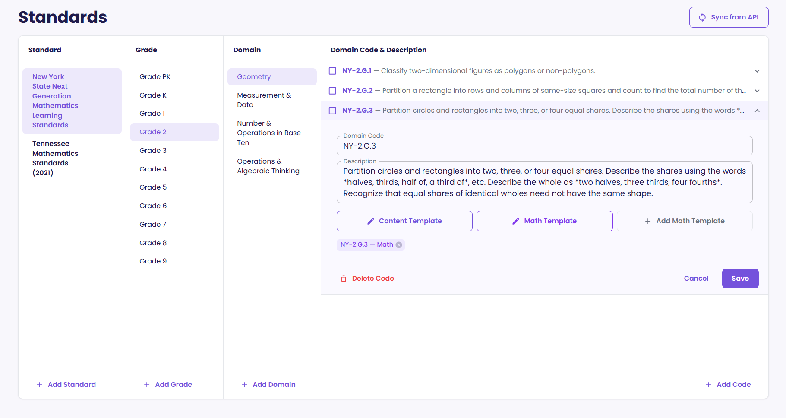Open the Geometry domain

tap(272, 77)
